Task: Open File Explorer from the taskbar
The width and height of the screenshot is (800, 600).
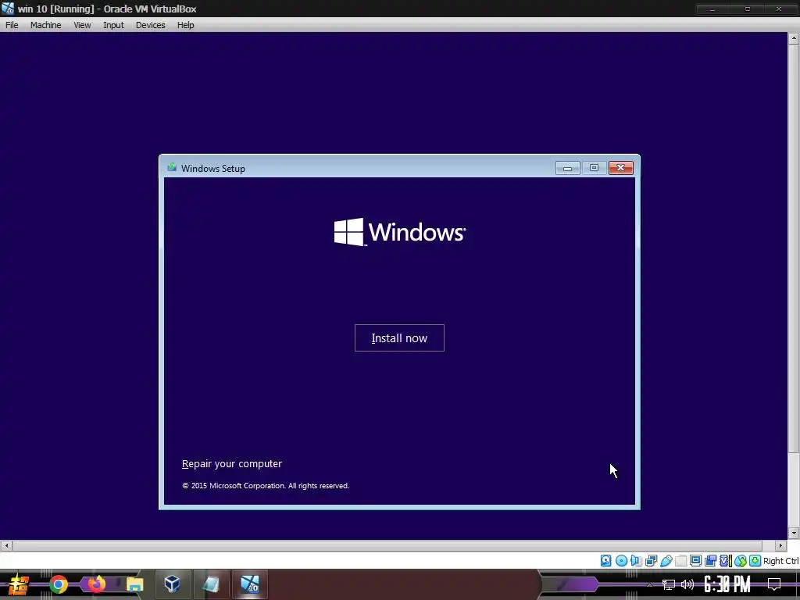Action: tap(134, 584)
